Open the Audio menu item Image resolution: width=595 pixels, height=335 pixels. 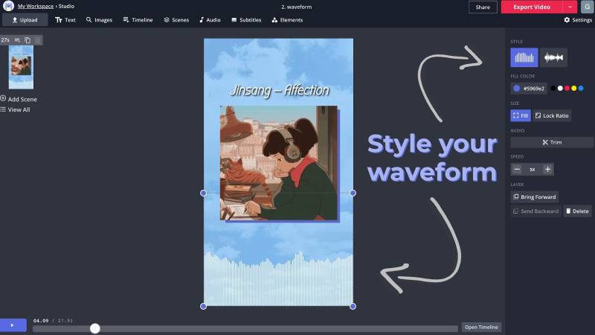tap(210, 20)
